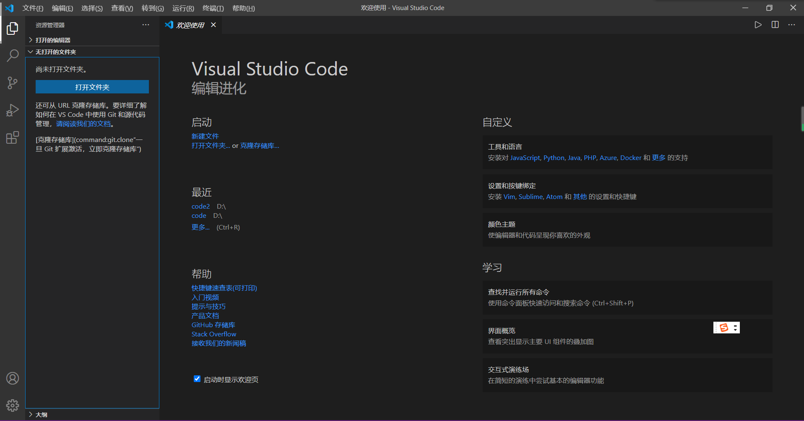Open 查找并运行所有命令 card

(x=627, y=297)
